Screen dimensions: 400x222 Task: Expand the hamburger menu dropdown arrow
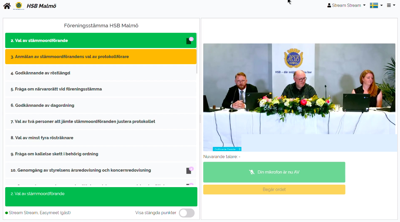coord(394,5)
